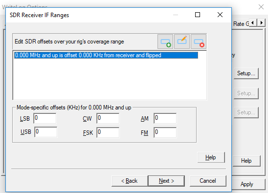
Task: Add a new SDR offset range
Action: point(165,42)
